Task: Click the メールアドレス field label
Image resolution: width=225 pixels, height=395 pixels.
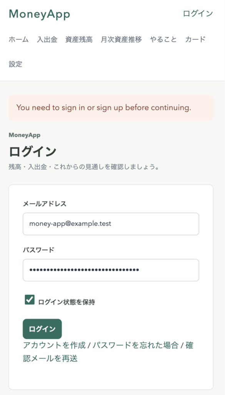Action: click(45, 204)
